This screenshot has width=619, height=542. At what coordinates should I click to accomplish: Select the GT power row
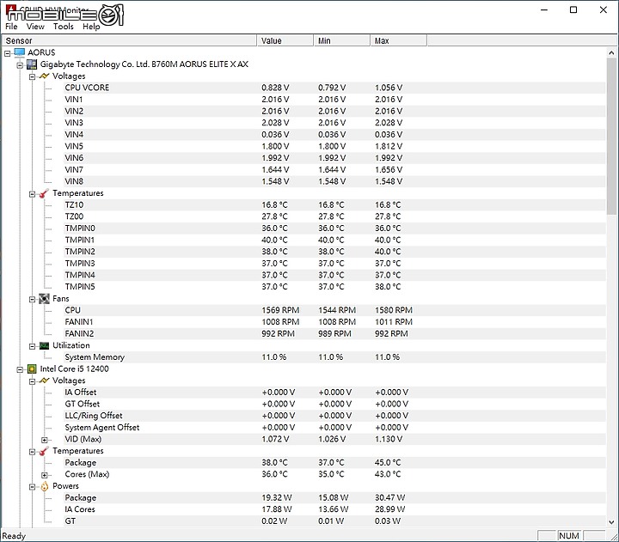334,521
